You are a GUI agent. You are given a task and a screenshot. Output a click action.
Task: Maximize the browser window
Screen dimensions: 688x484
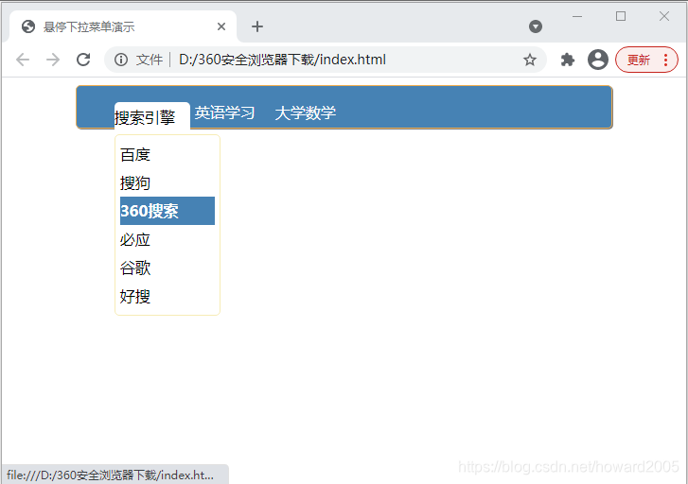621,17
